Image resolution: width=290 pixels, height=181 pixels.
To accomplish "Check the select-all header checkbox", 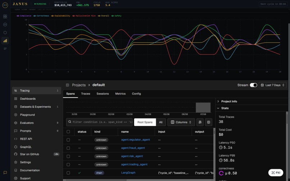I will coord(68,131).
